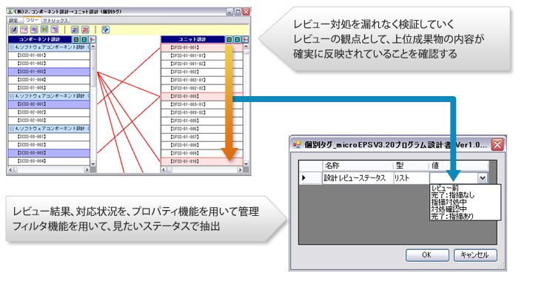The height and width of the screenshot is (281, 533).
Task: Select row 【SCSS-01-001】
Action: 49,55
